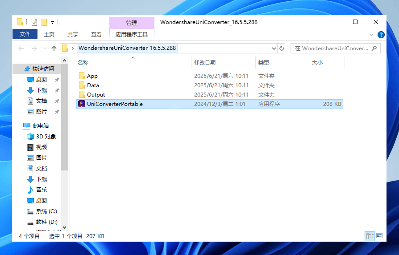Switch to details view layout icon
The height and width of the screenshot is (255, 399).
pyautogui.click(x=370, y=236)
